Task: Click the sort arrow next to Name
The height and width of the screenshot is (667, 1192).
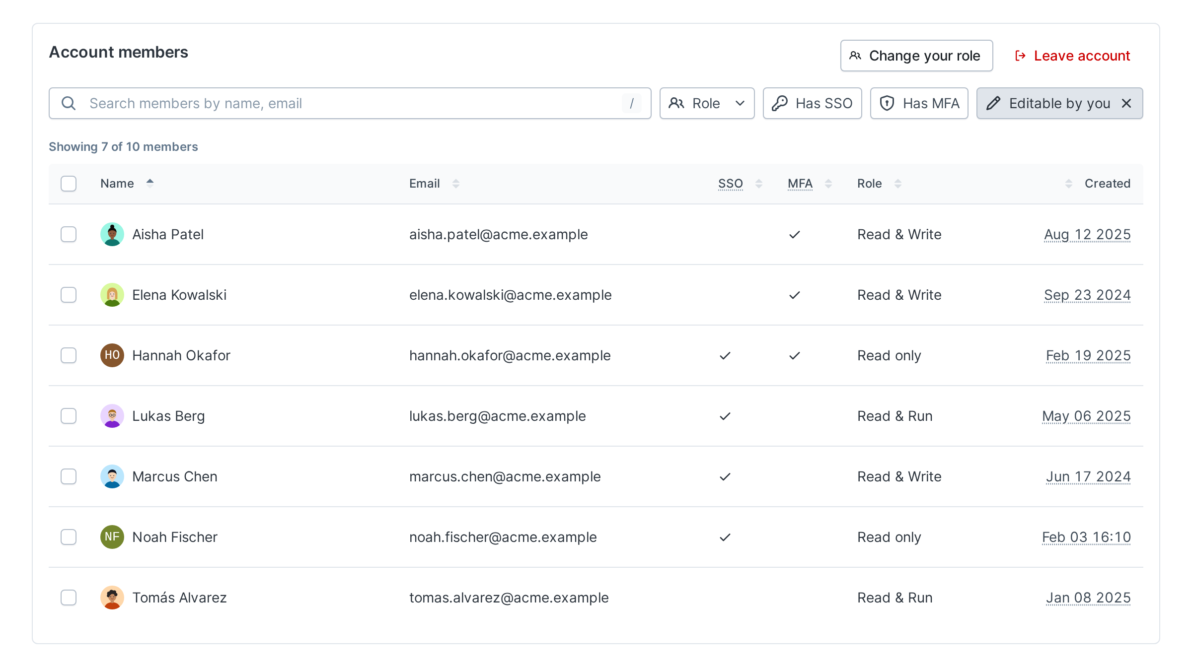Action: coord(150,183)
